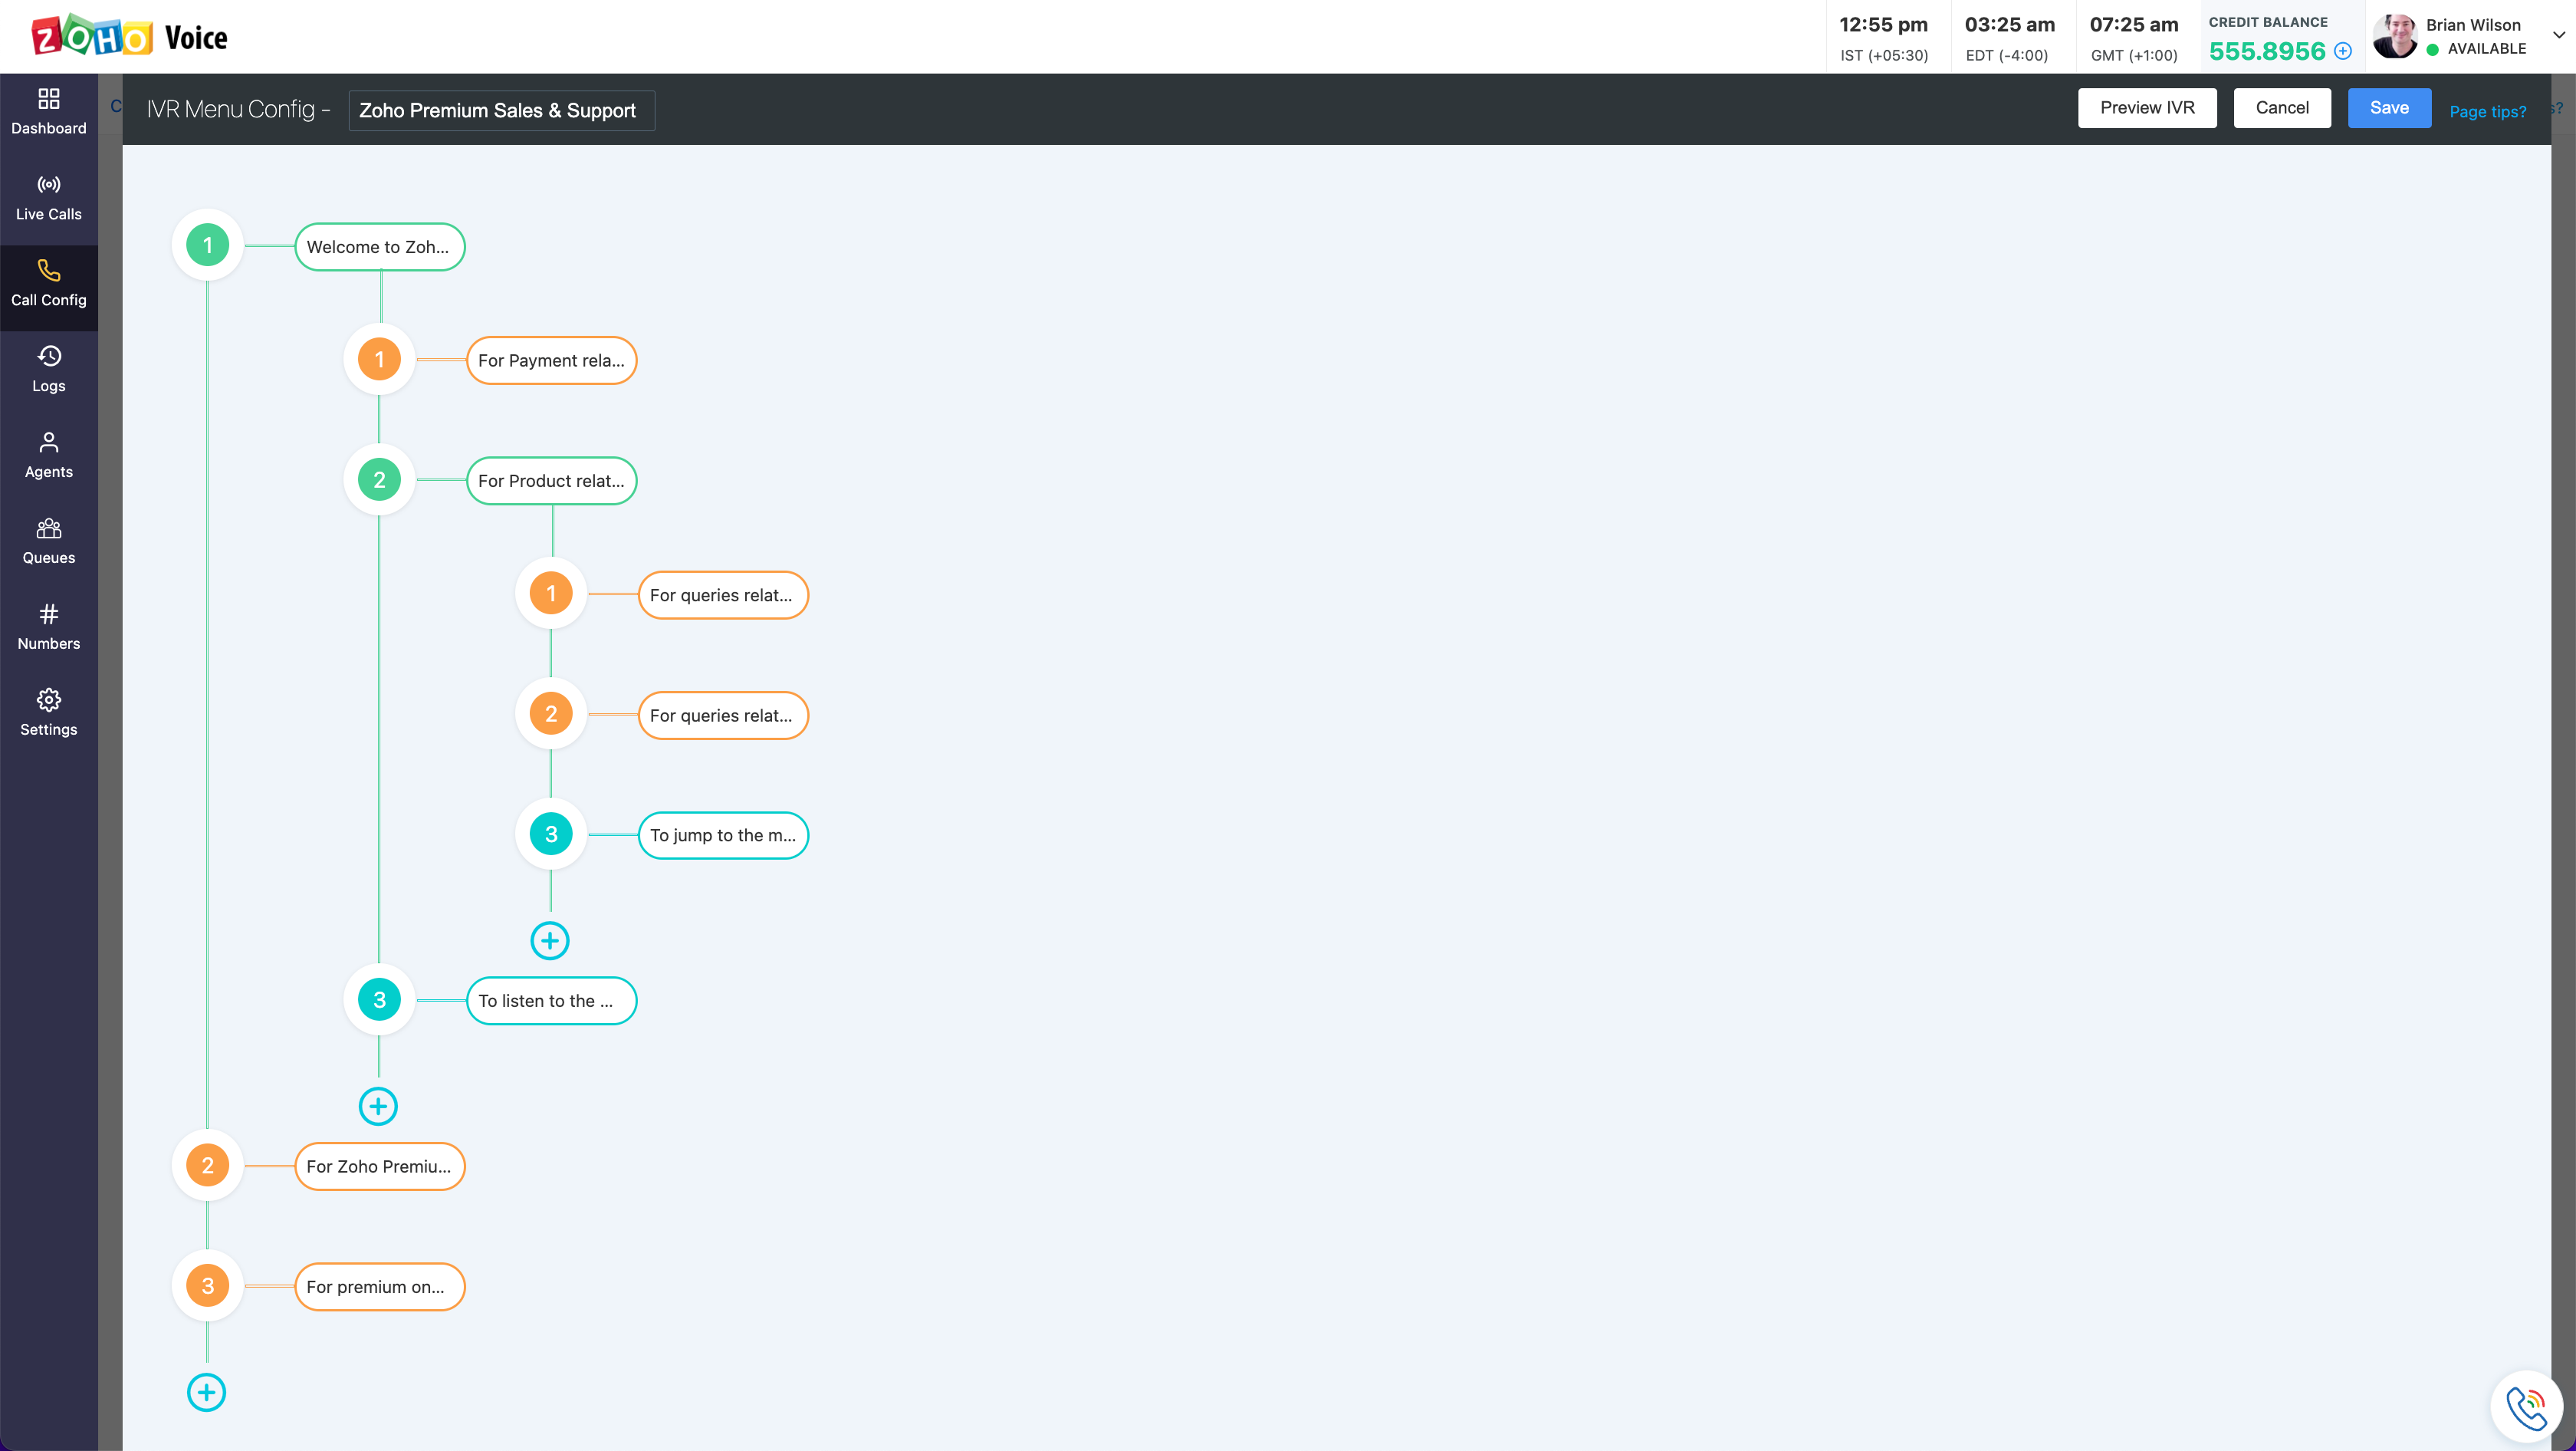Open the Queues section
2576x1451 pixels.
click(48, 540)
